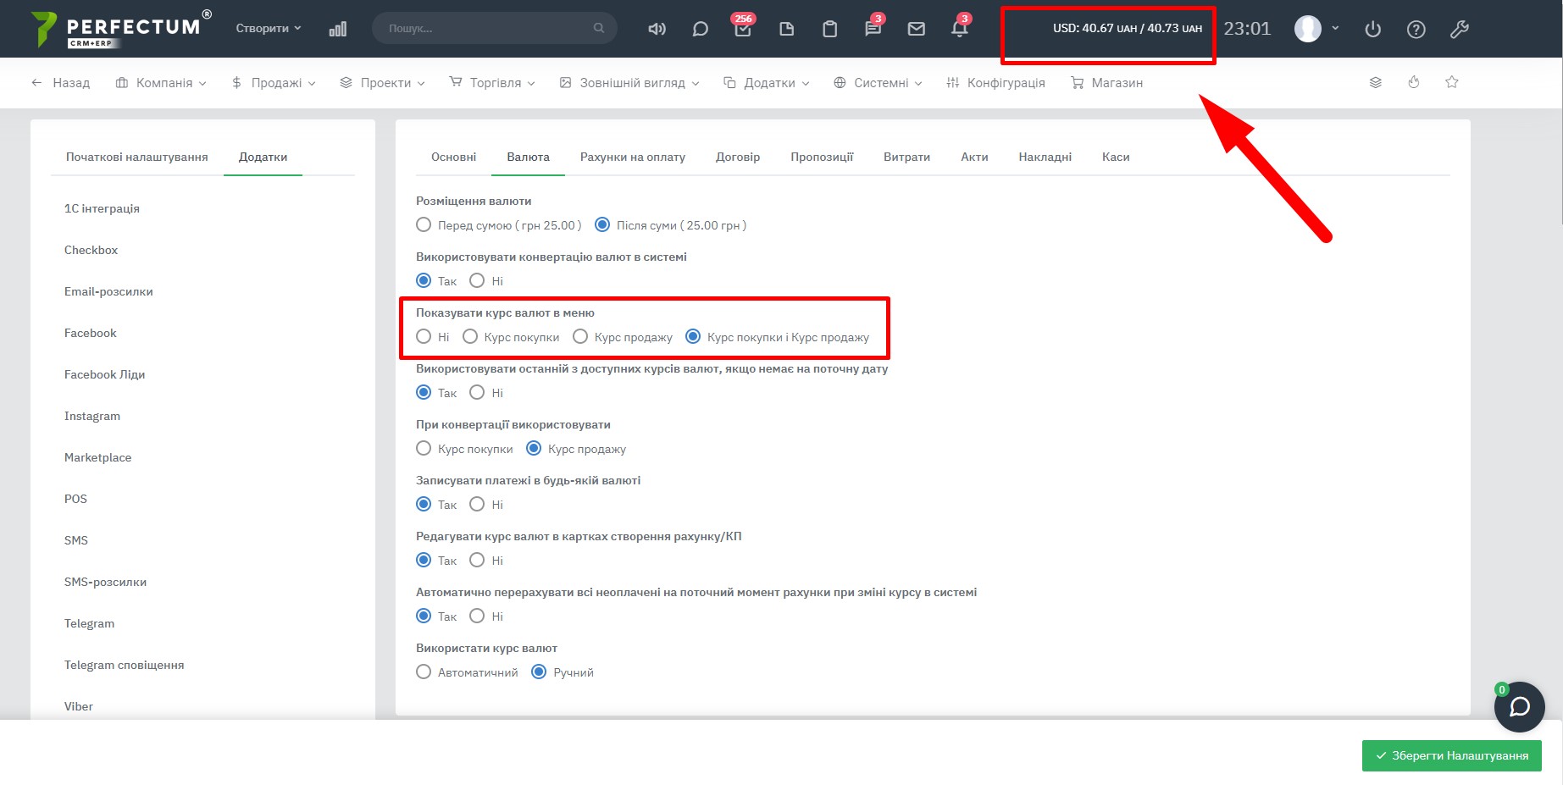Choose 'Автоматичний' exchange rate option
This screenshot has width=1563, height=785.
click(424, 672)
